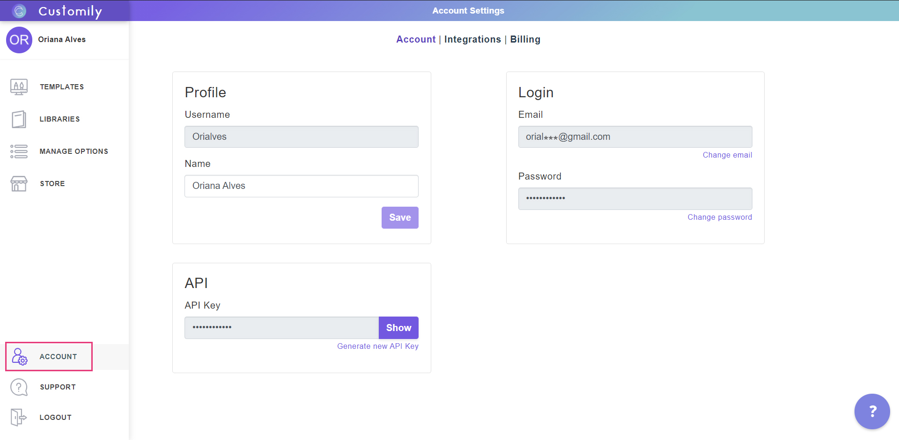This screenshot has height=440, width=899.
Task: Switch to the Billing tab
Action: tap(525, 39)
